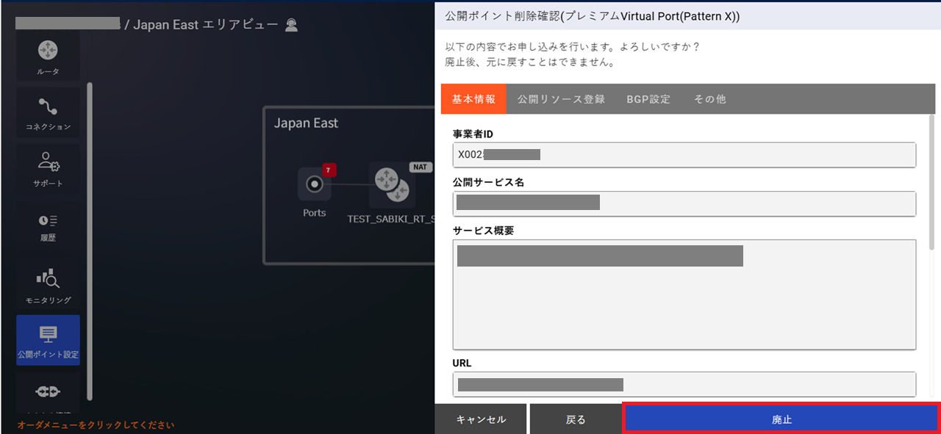Open the BGP設定 tab
Image resolution: width=941 pixels, height=434 pixels.
648,98
